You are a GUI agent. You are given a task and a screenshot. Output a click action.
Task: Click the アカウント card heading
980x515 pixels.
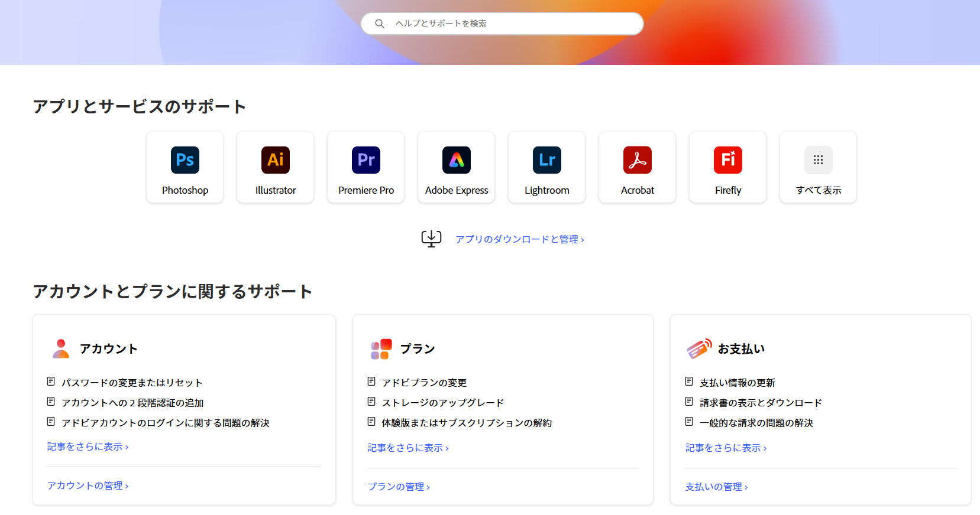click(109, 349)
